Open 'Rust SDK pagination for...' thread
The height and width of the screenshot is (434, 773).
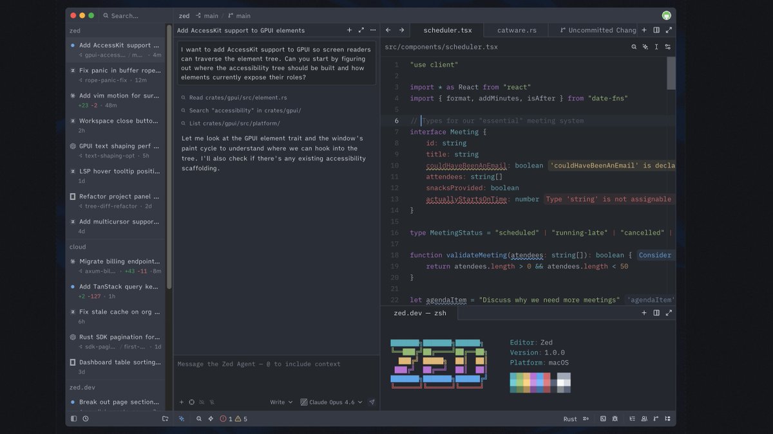115,341
